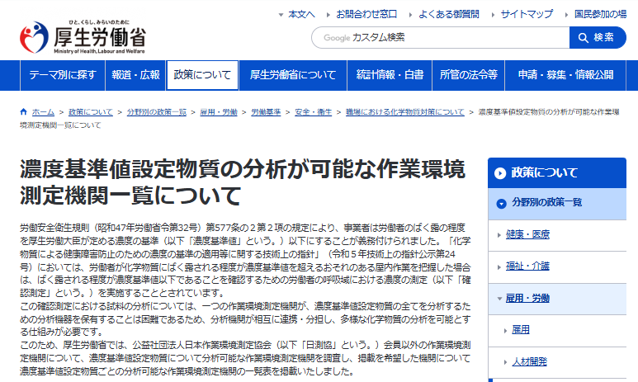This screenshot has height=382, width=638.
Task: Open the テーマ別に探す navigation menu
Action: point(63,75)
